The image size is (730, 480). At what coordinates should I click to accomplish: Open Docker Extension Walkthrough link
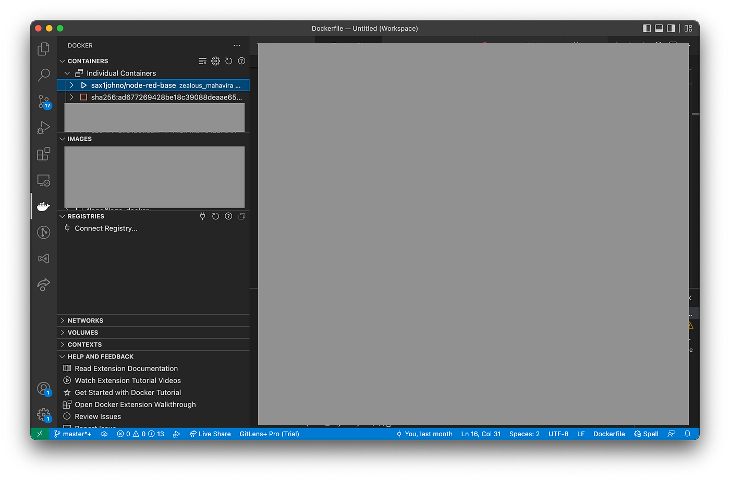coord(135,404)
